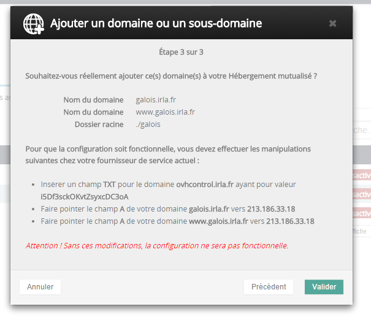Click the red 'Attention !' warning message
371x317 pixels.
click(156, 246)
